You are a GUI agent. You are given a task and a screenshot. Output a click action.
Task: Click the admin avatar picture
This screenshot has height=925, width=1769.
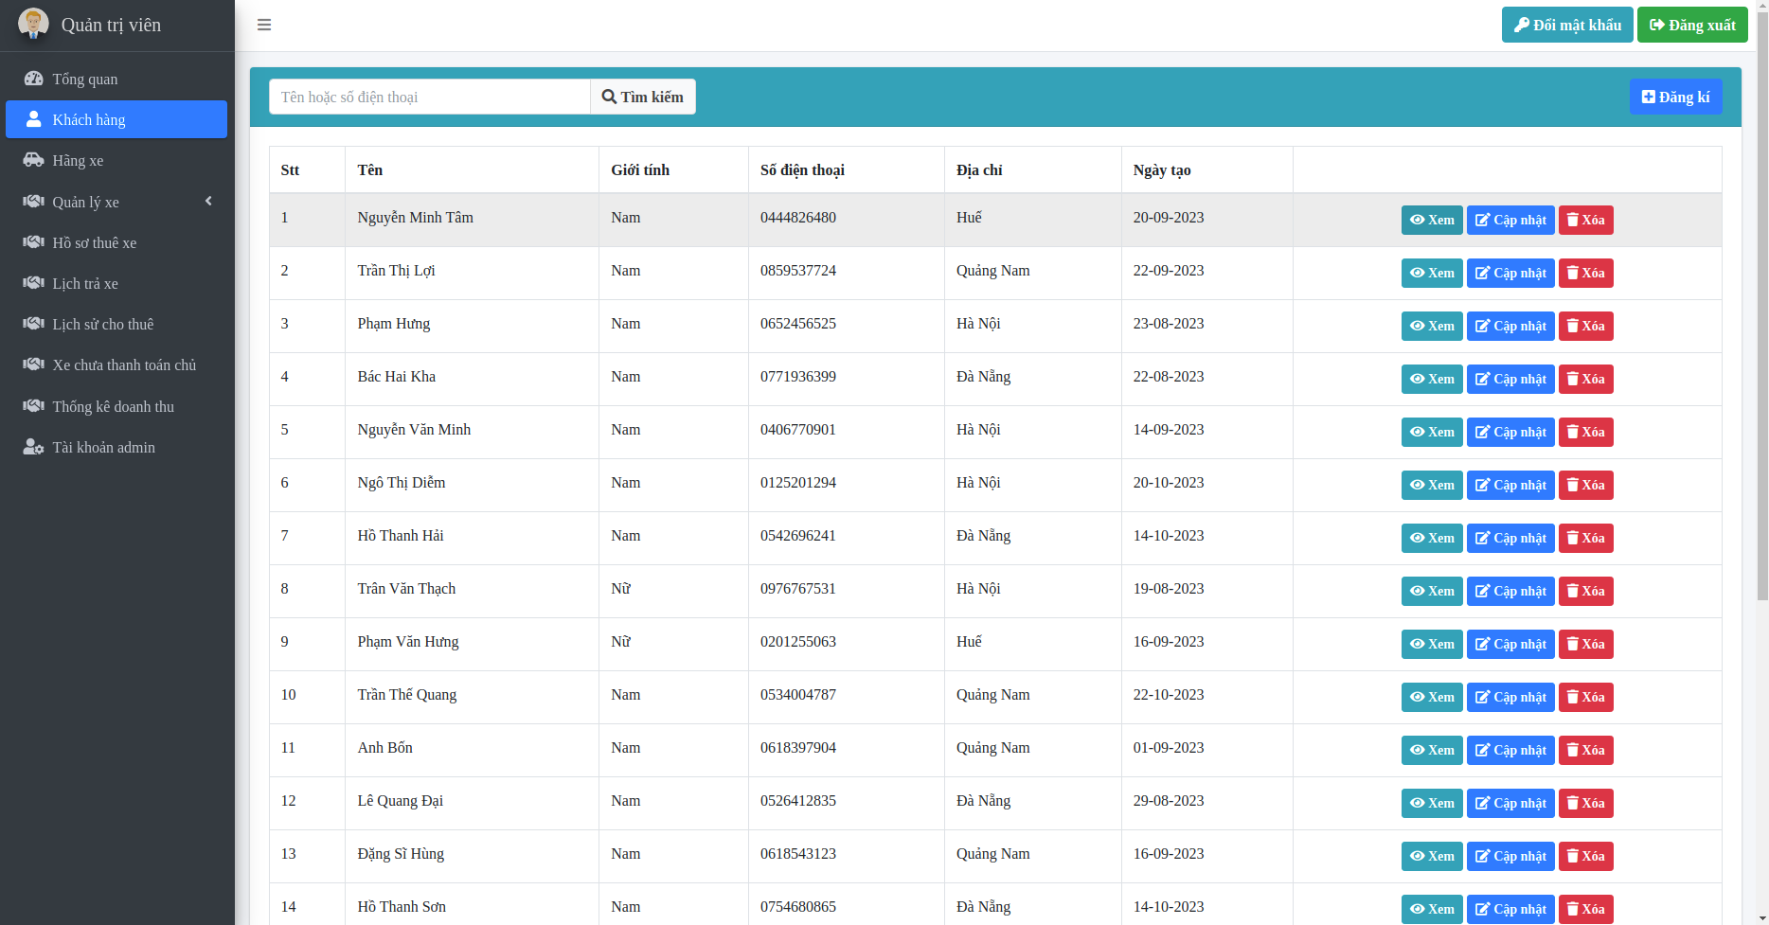33,24
